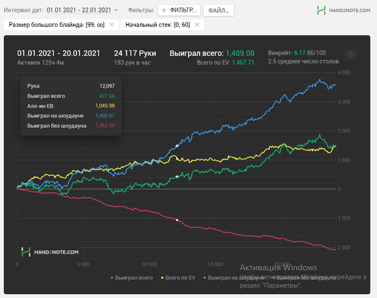The width and height of the screenshot is (377, 298).
Task: Click the red non-showdown line marker dot
Action: [177, 220]
